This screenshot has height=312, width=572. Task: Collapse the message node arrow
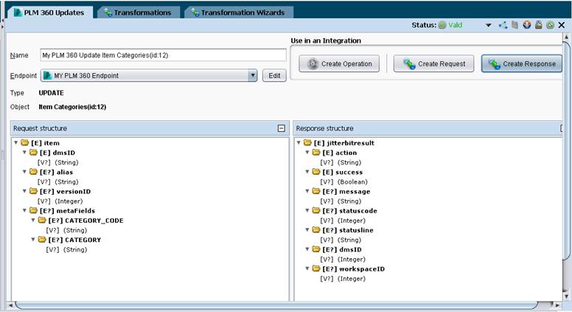coord(307,191)
